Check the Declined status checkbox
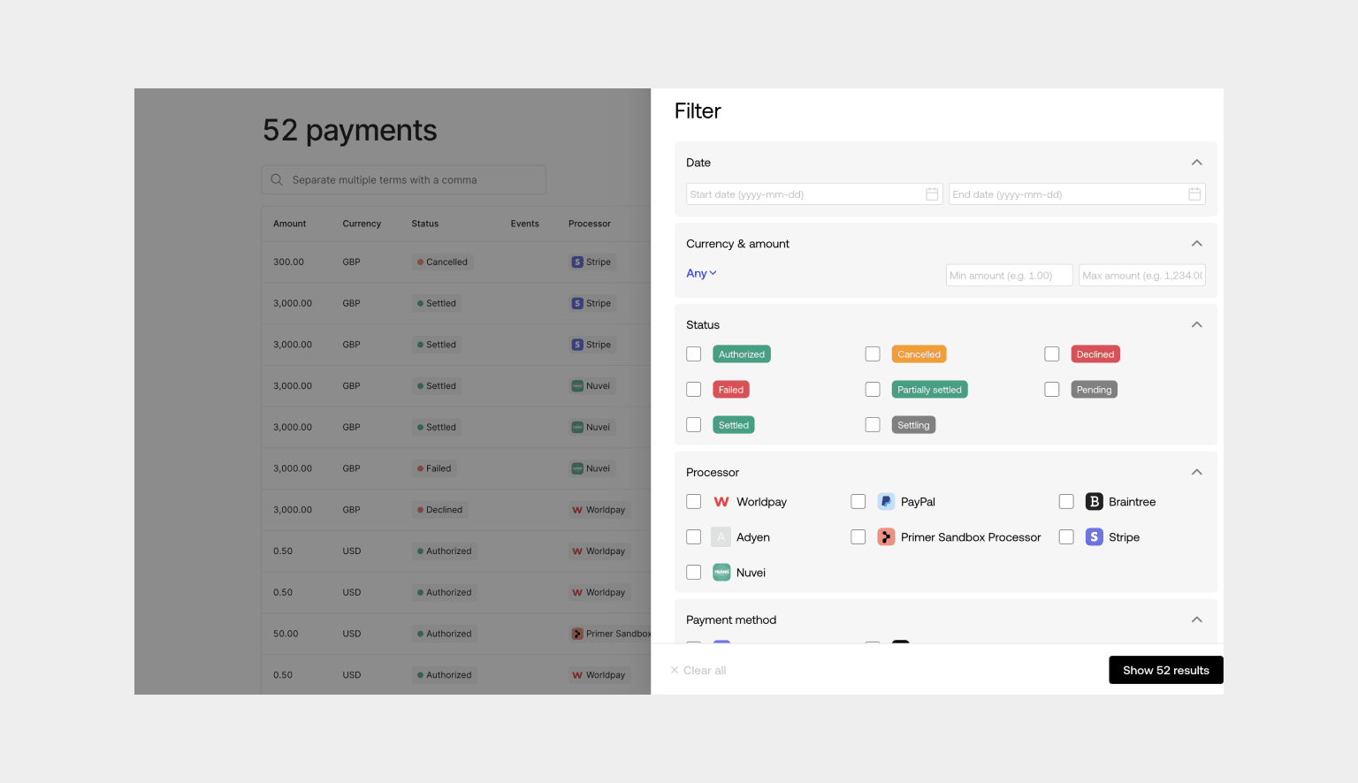The width and height of the screenshot is (1358, 783). click(1052, 354)
